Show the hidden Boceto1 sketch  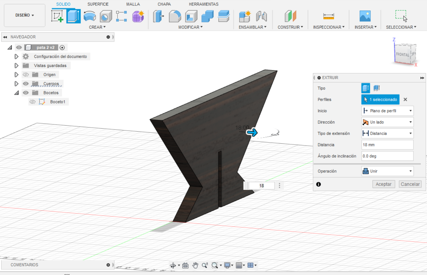click(33, 102)
